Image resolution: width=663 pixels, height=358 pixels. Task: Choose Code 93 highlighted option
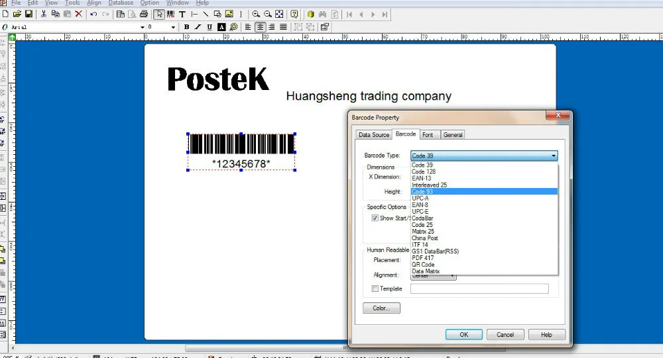484,192
